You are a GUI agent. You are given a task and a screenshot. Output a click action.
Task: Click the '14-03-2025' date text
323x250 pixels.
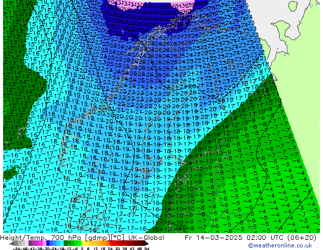click(219, 237)
